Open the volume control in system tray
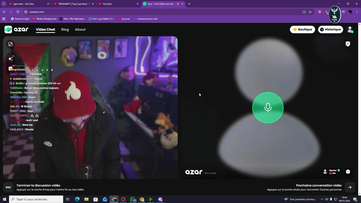Screen dimensions: 361x203 (x=327, y=199)
